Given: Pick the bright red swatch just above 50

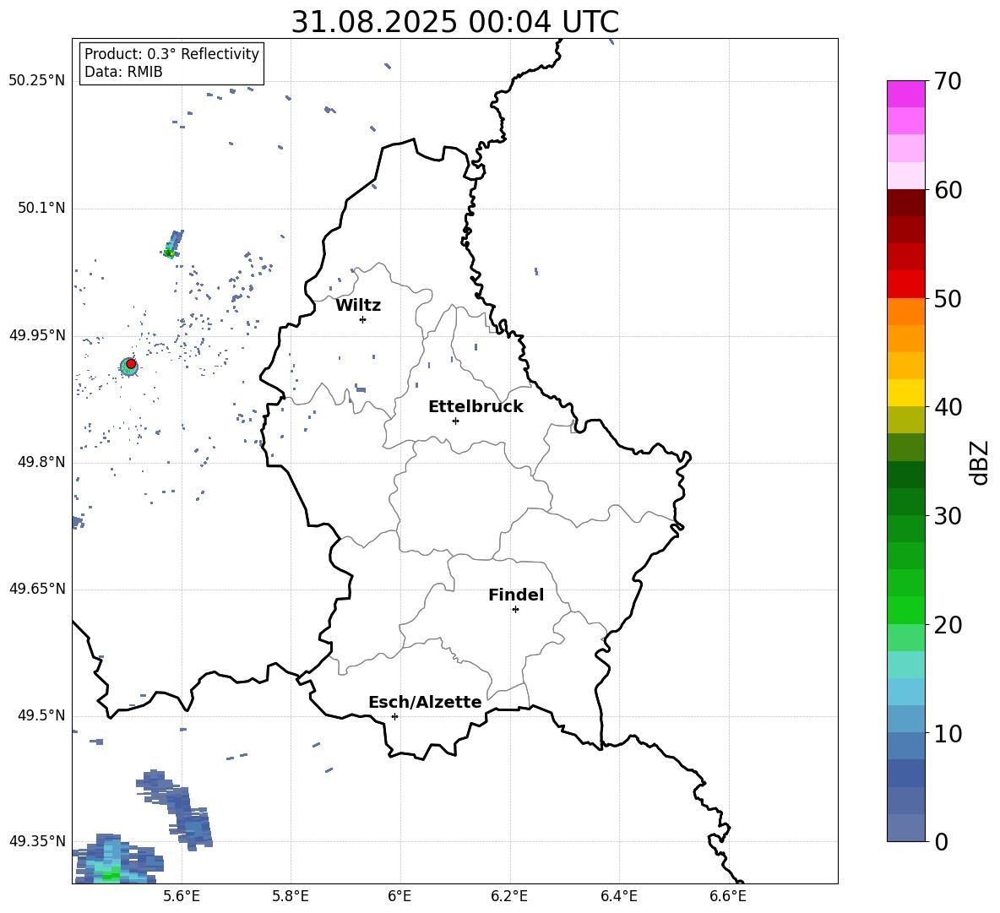Looking at the screenshot, I should click(x=905, y=285).
